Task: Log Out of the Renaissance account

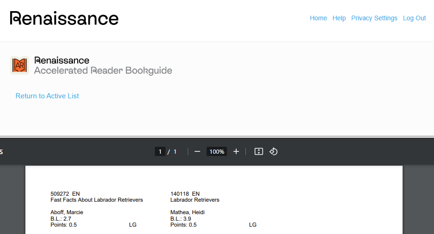Action: pyautogui.click(x=414, y=18)
